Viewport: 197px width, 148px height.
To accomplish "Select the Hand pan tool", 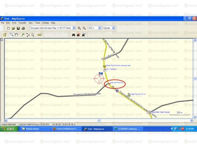I will click(16, 35).
